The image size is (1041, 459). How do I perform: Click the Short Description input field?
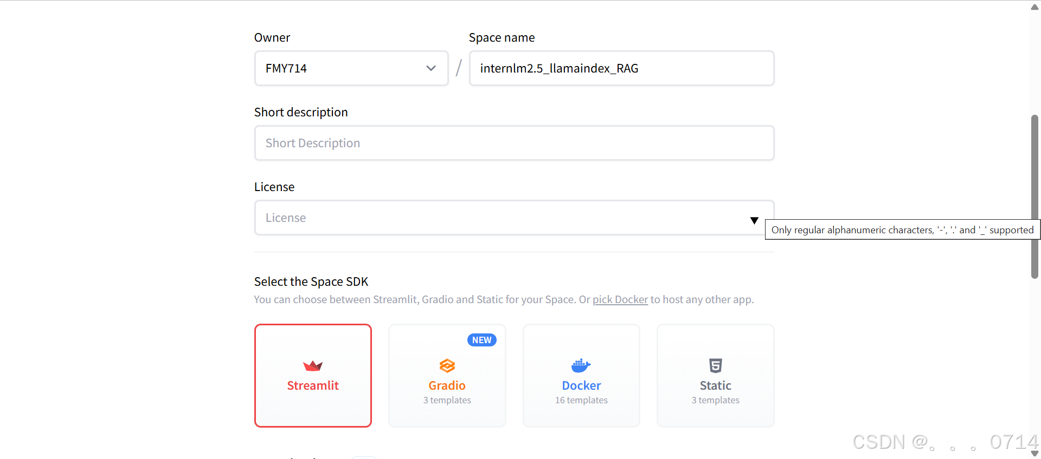point(514,143)
